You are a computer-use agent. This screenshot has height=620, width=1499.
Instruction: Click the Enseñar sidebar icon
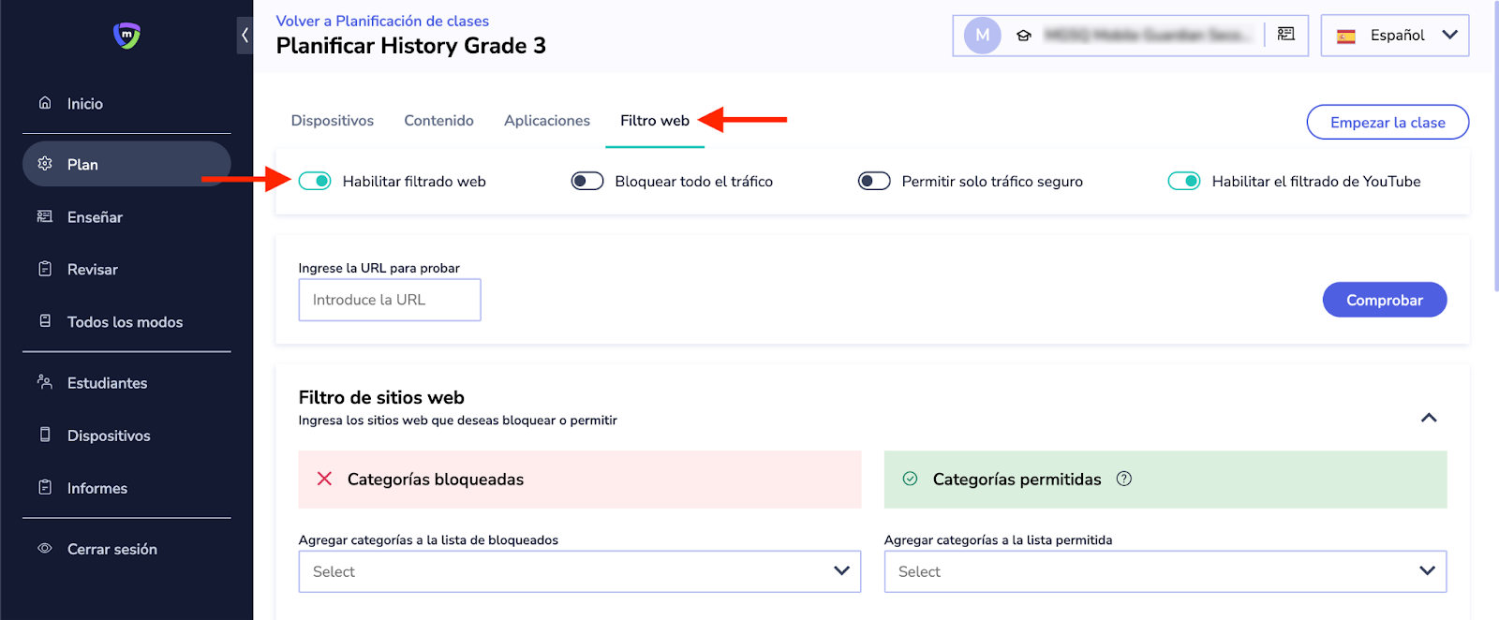pyautogui.click(x=45, y=216)
